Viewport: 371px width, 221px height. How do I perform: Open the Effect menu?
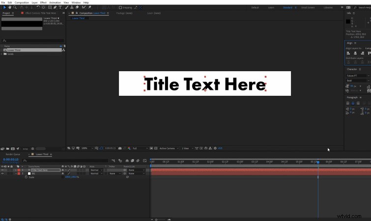tap(43, 2)
